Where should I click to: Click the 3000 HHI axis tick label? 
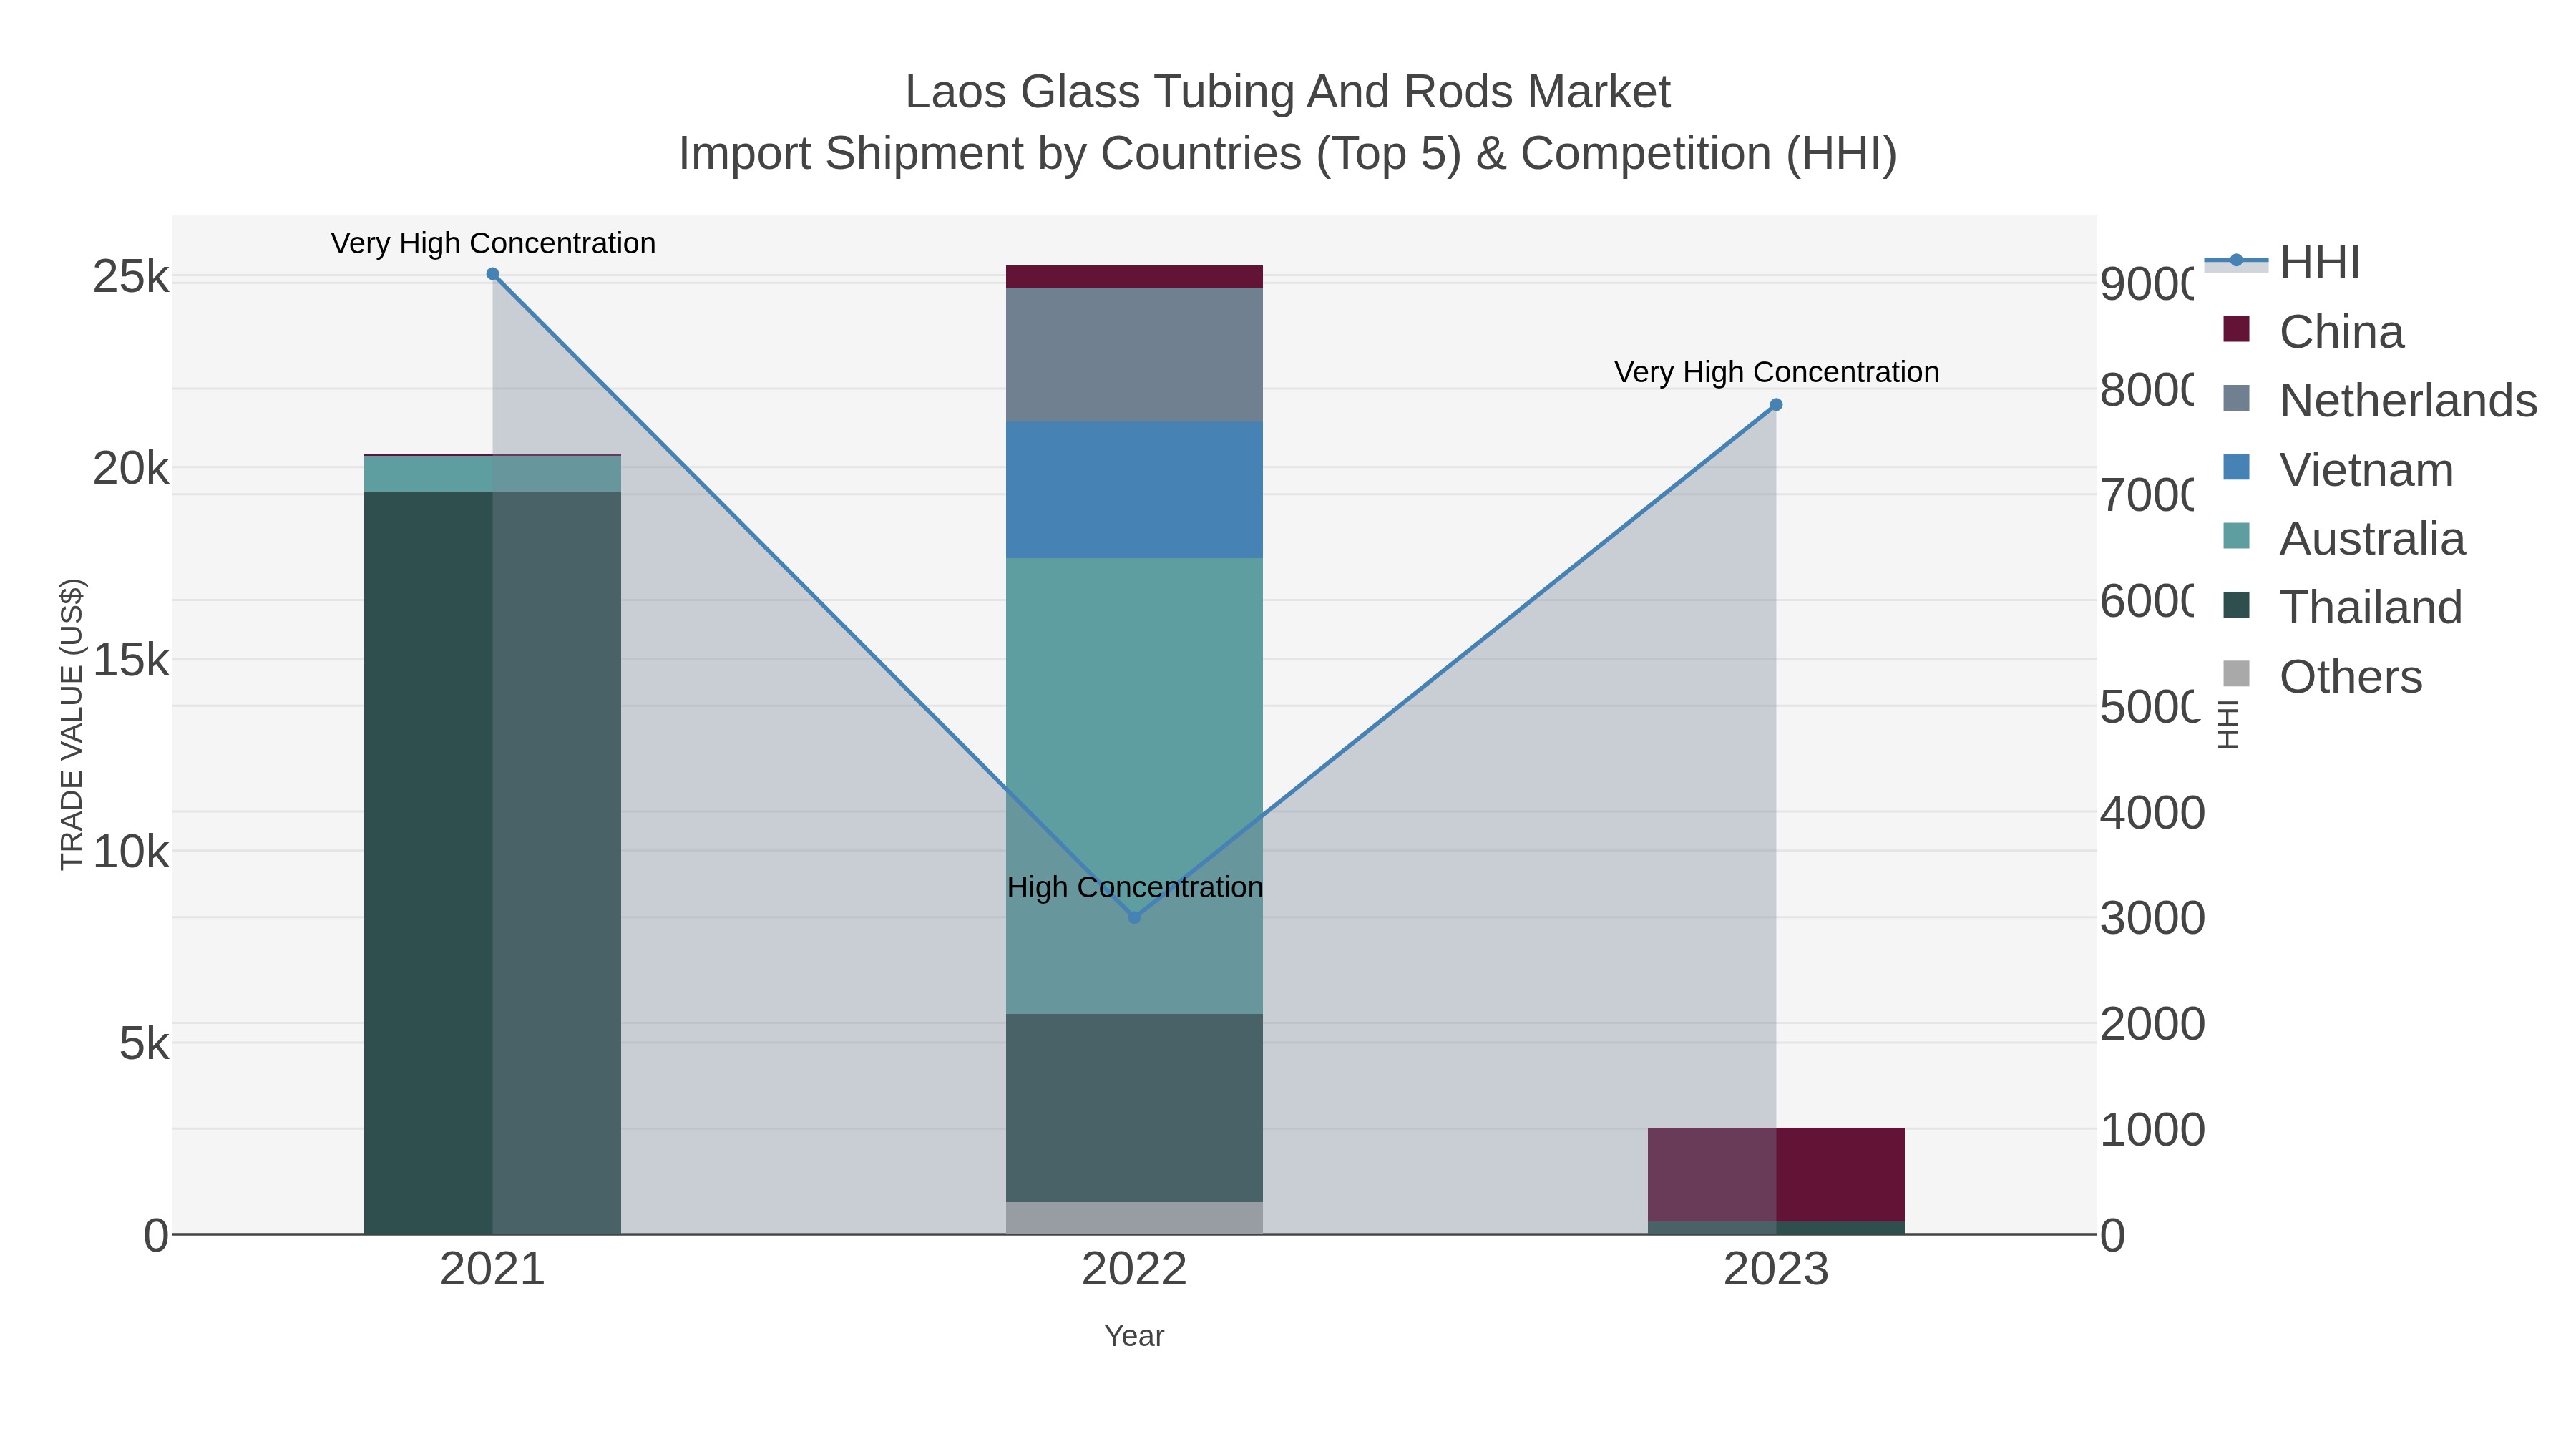coord(2152,918)
